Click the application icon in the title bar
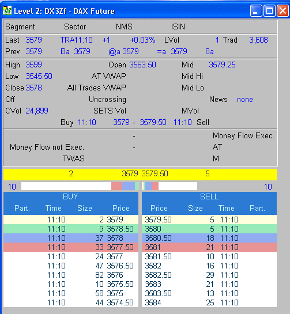Screen dimensions: 290x314 (x=7, y=10)
